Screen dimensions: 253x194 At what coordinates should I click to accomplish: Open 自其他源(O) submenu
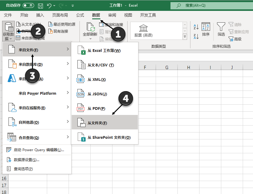(37, 122)
